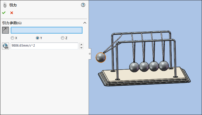Click the 引力 gravity icon in header

point(5,5)
